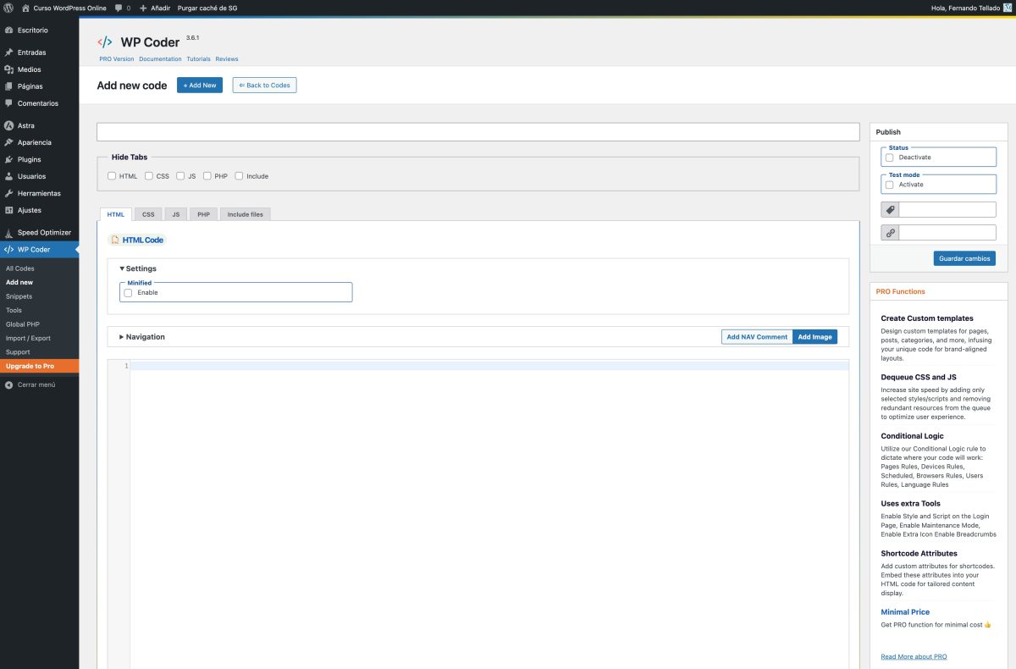Open the Upgrade to Pro link
The width and height of the screenshot is (1016, 669).
pyautogui.click(x=30, y=366)
